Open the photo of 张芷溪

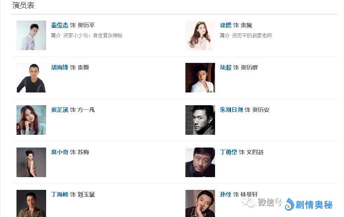pyautogui.click(x=31, y=120)
